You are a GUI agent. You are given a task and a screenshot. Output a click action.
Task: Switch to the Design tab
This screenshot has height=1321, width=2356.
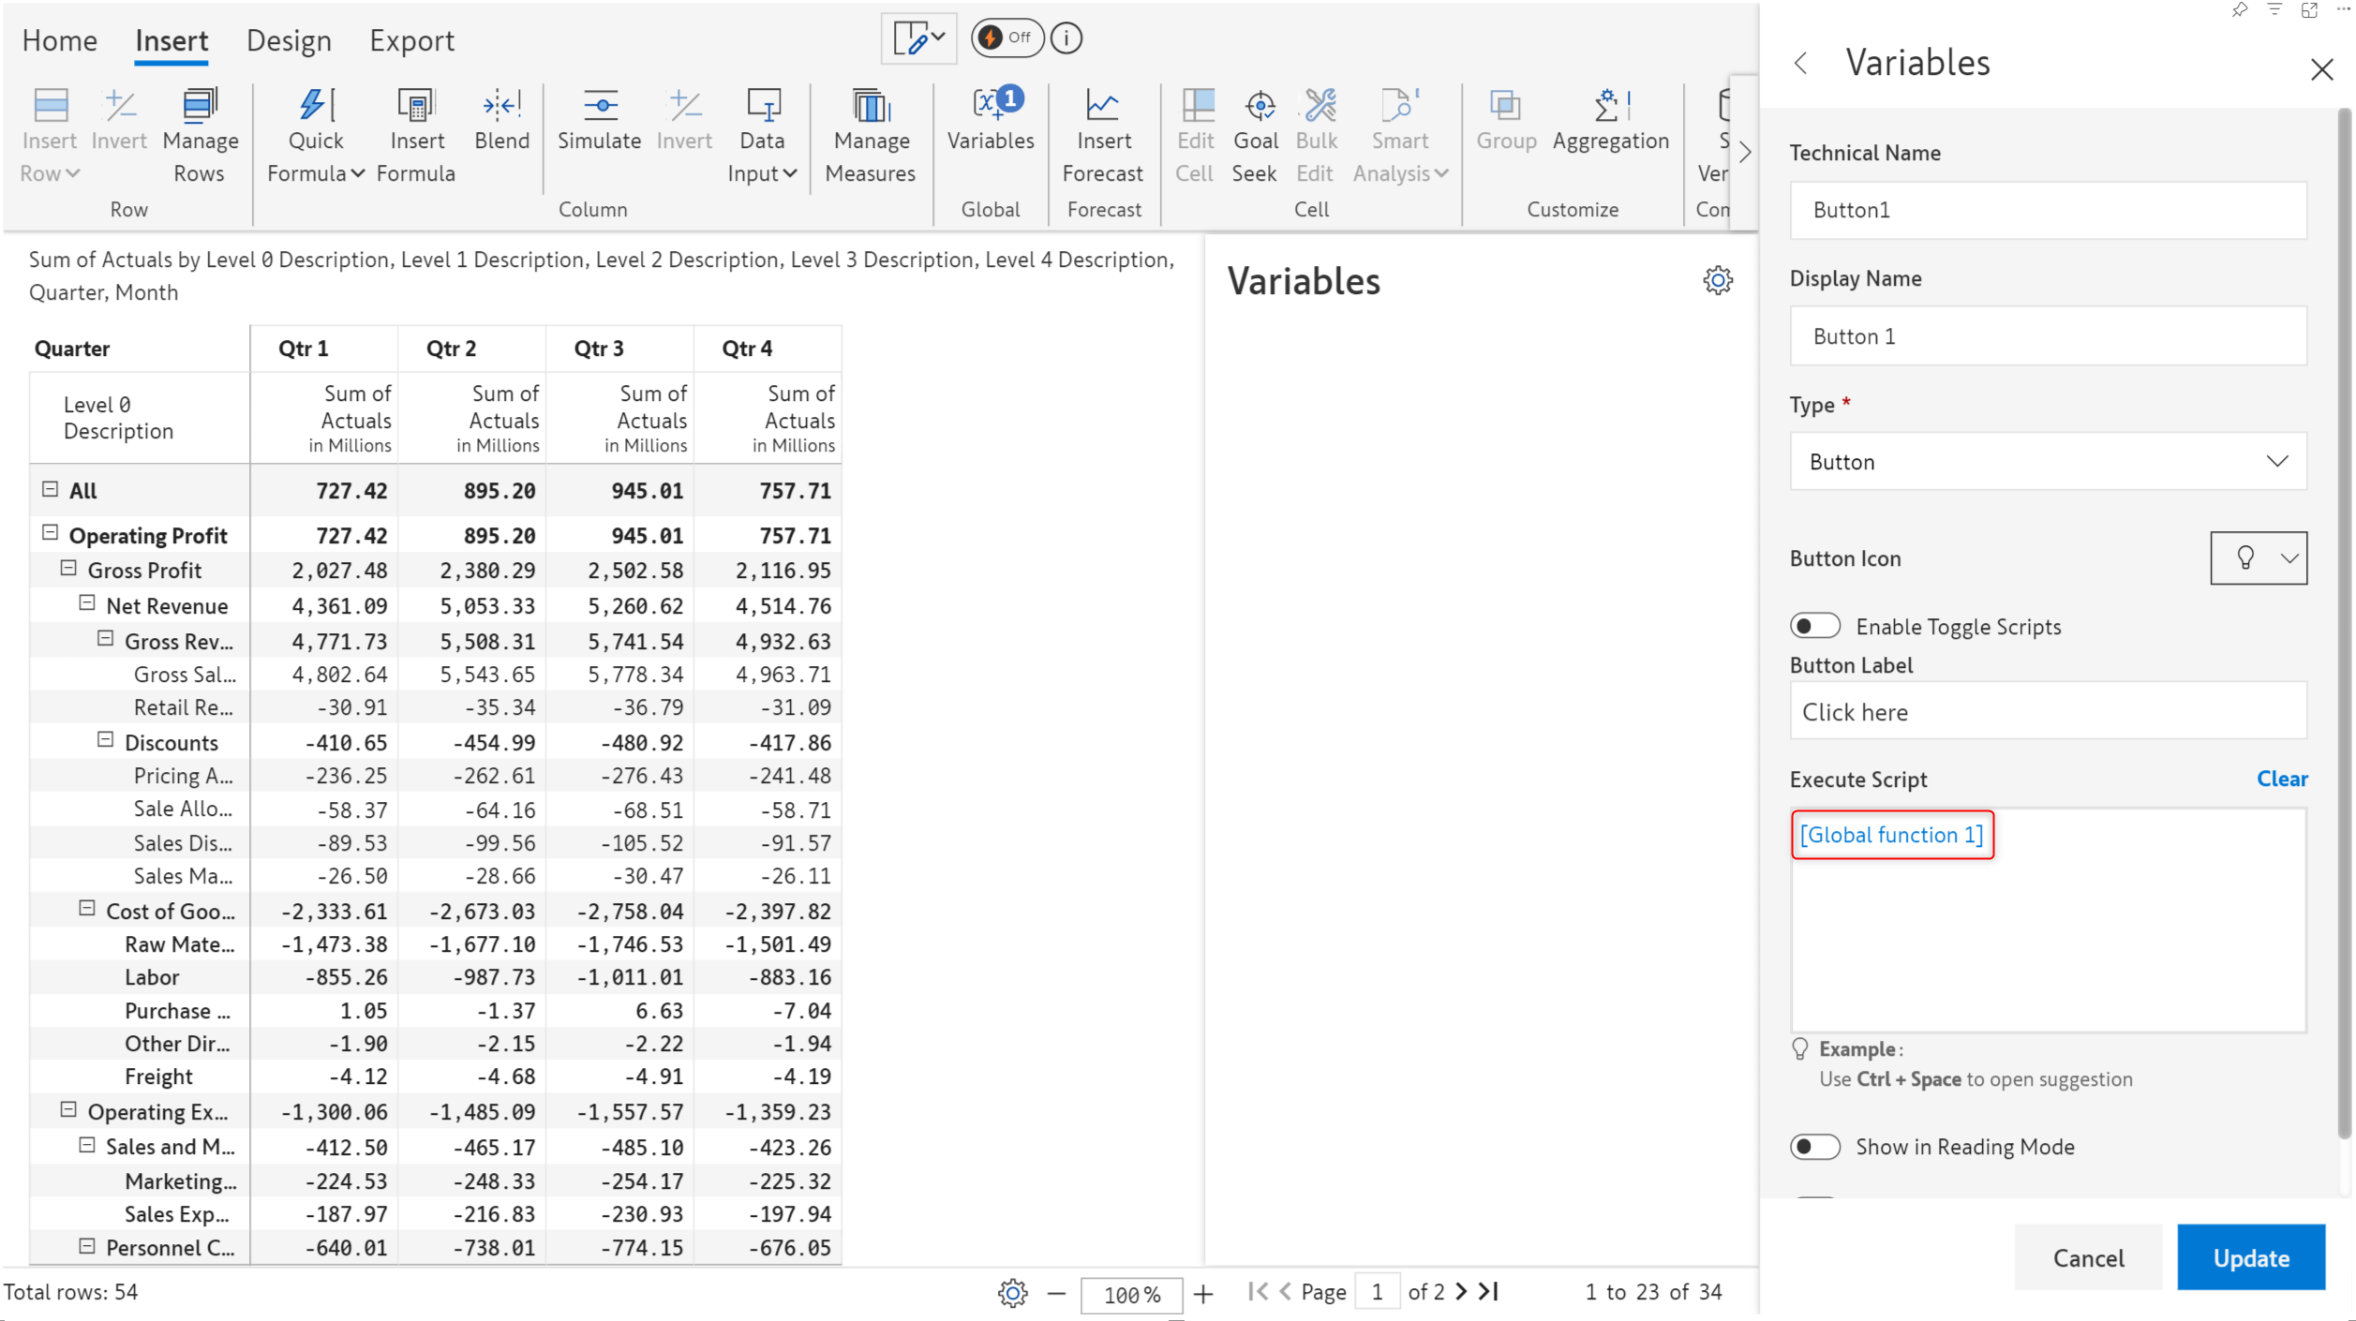[x=289, y=41]
